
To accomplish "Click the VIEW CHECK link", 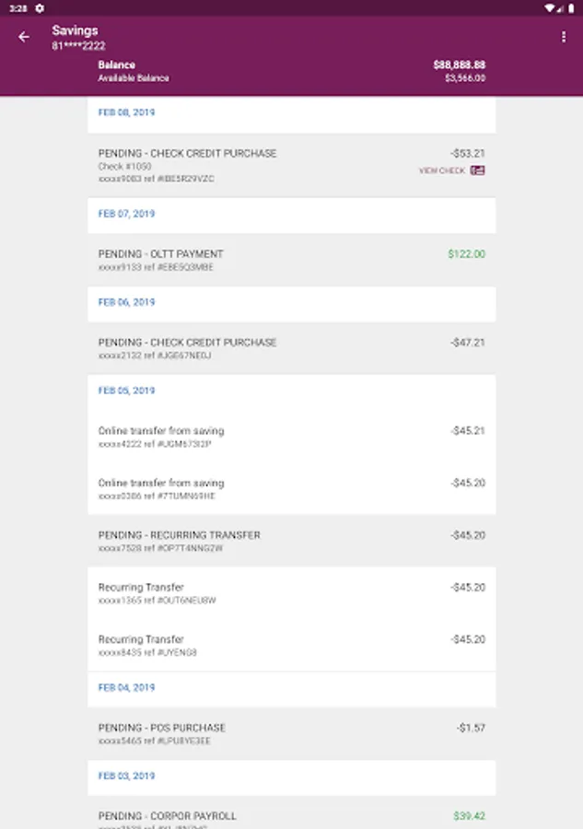I will [x=442, y=170].
